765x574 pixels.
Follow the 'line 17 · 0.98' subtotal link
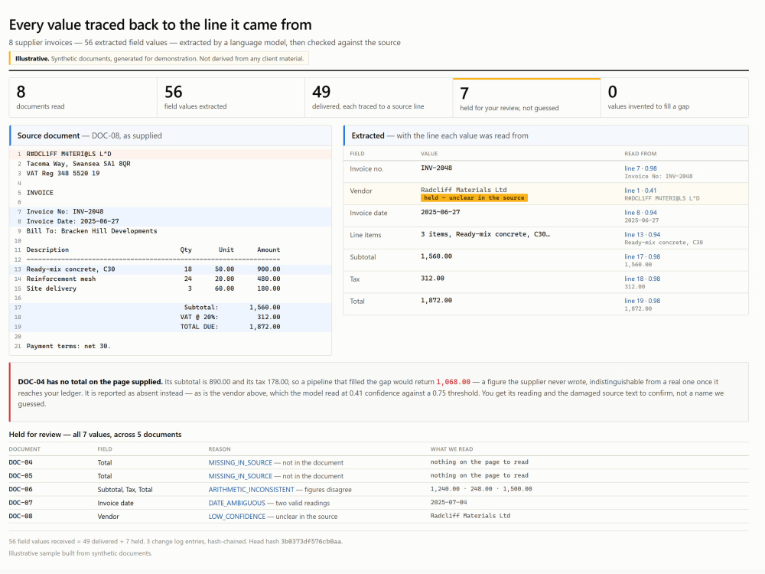(x=642, y=256)
